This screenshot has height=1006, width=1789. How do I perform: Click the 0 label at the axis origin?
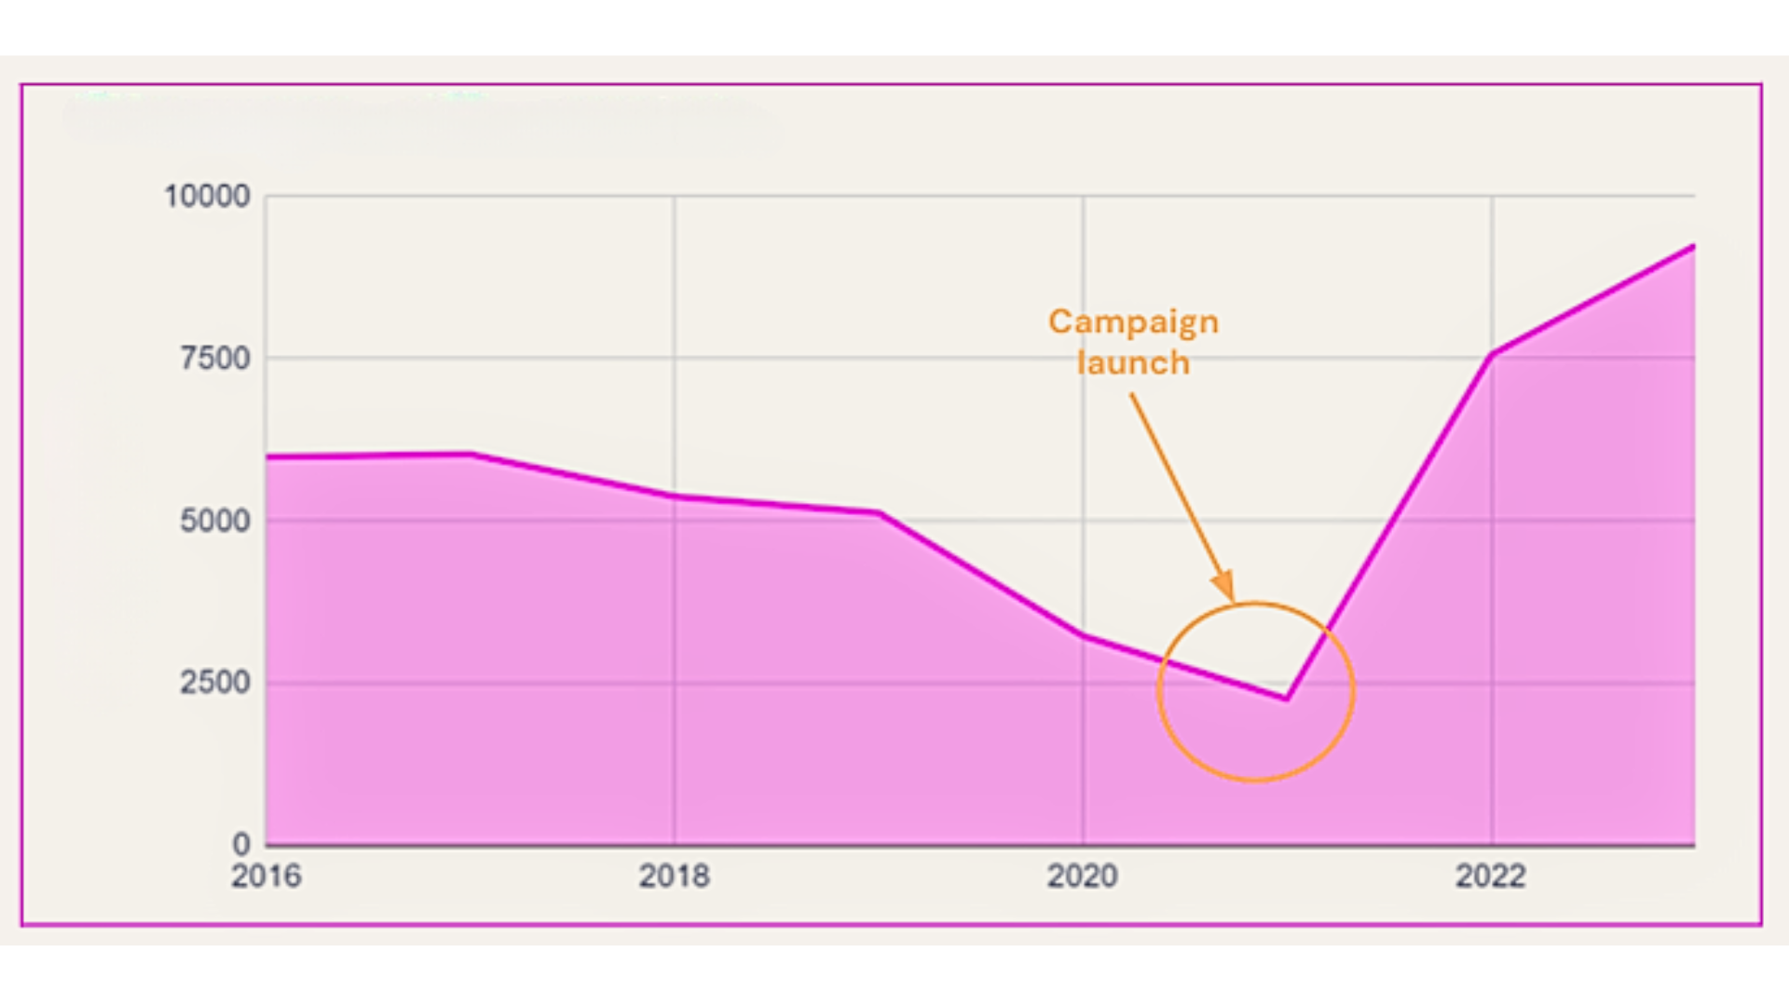241,844
